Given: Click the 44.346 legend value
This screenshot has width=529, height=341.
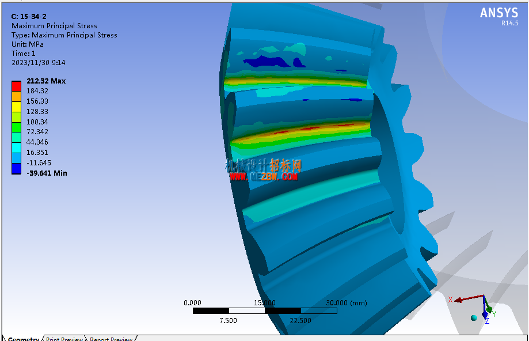Looking at the screenshot, I should [37, 142].
